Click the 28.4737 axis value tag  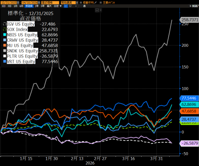189,119
